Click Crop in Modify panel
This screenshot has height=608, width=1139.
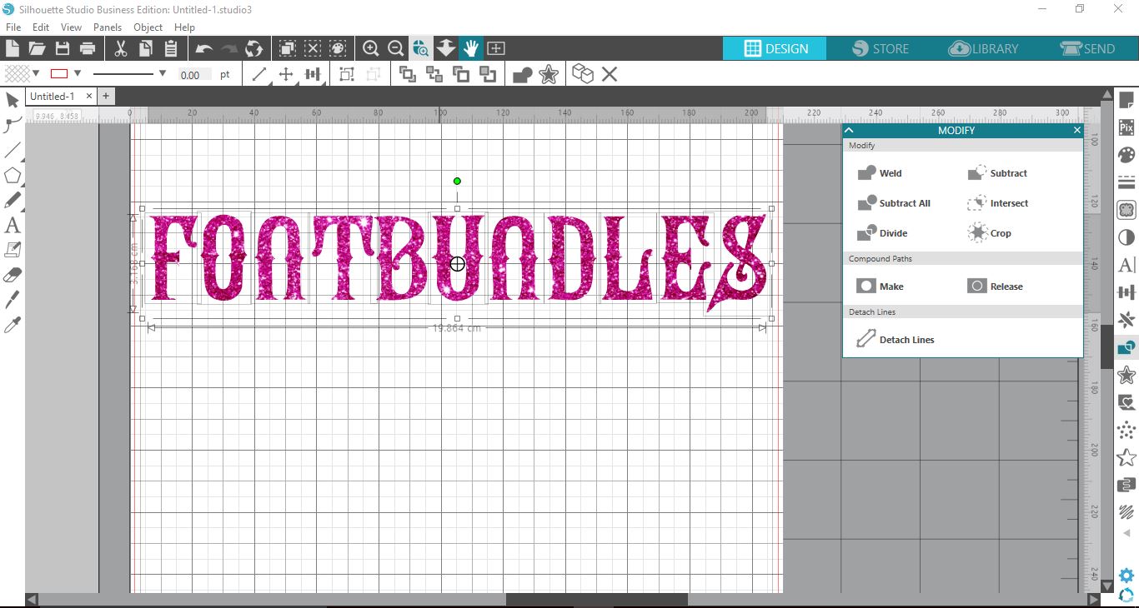[990, 233]
